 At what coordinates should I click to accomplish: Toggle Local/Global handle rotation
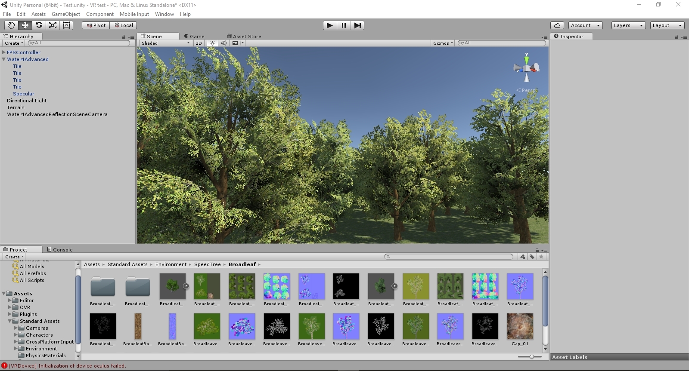(124, 25)
